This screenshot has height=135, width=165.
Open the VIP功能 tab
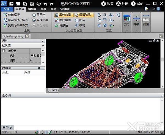[x=65, y=9]
